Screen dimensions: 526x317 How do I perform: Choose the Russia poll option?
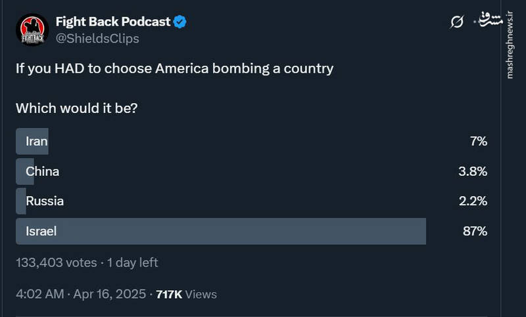point(45,201)
